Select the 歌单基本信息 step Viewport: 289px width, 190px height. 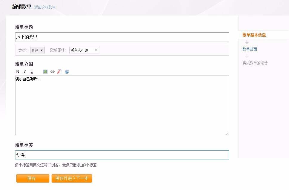(254, 35)
